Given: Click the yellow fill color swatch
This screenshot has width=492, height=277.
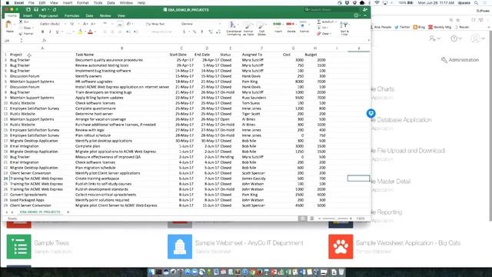Looking at the screenshot, I should pos(80,32).
